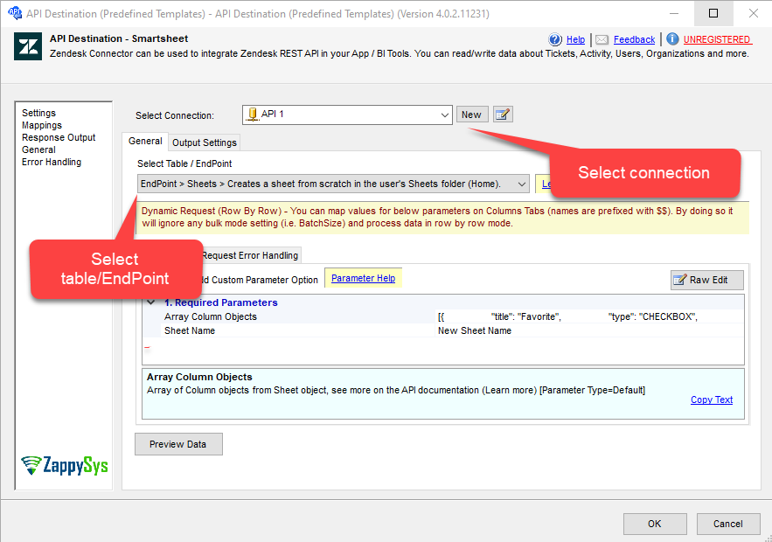Click the Feedback envelope icon
The height and width of the screenshot is (542, 772).
602,39
